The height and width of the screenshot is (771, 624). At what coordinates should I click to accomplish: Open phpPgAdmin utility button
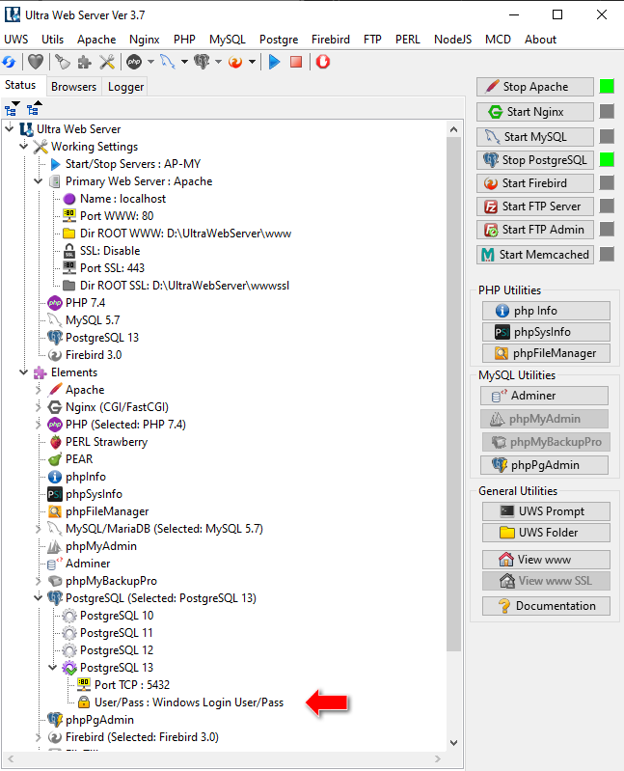pyautogui.click(x=544, y=465)
